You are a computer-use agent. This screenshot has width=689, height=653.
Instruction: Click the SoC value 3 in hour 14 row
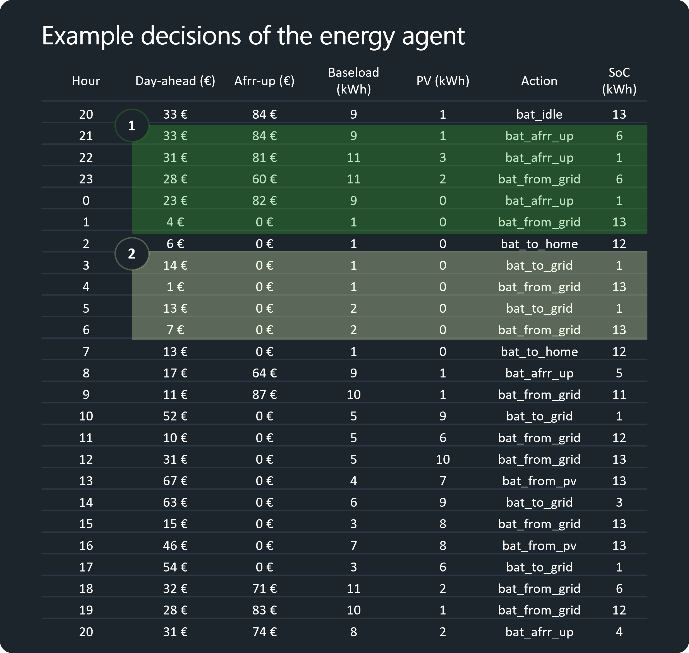(619, 502)
